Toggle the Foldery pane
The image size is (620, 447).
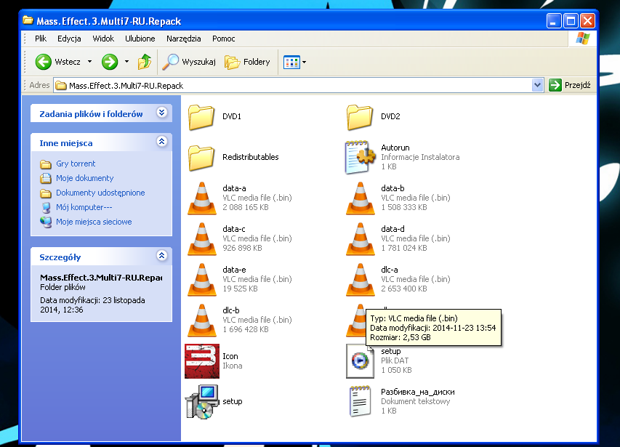(247, 62)
